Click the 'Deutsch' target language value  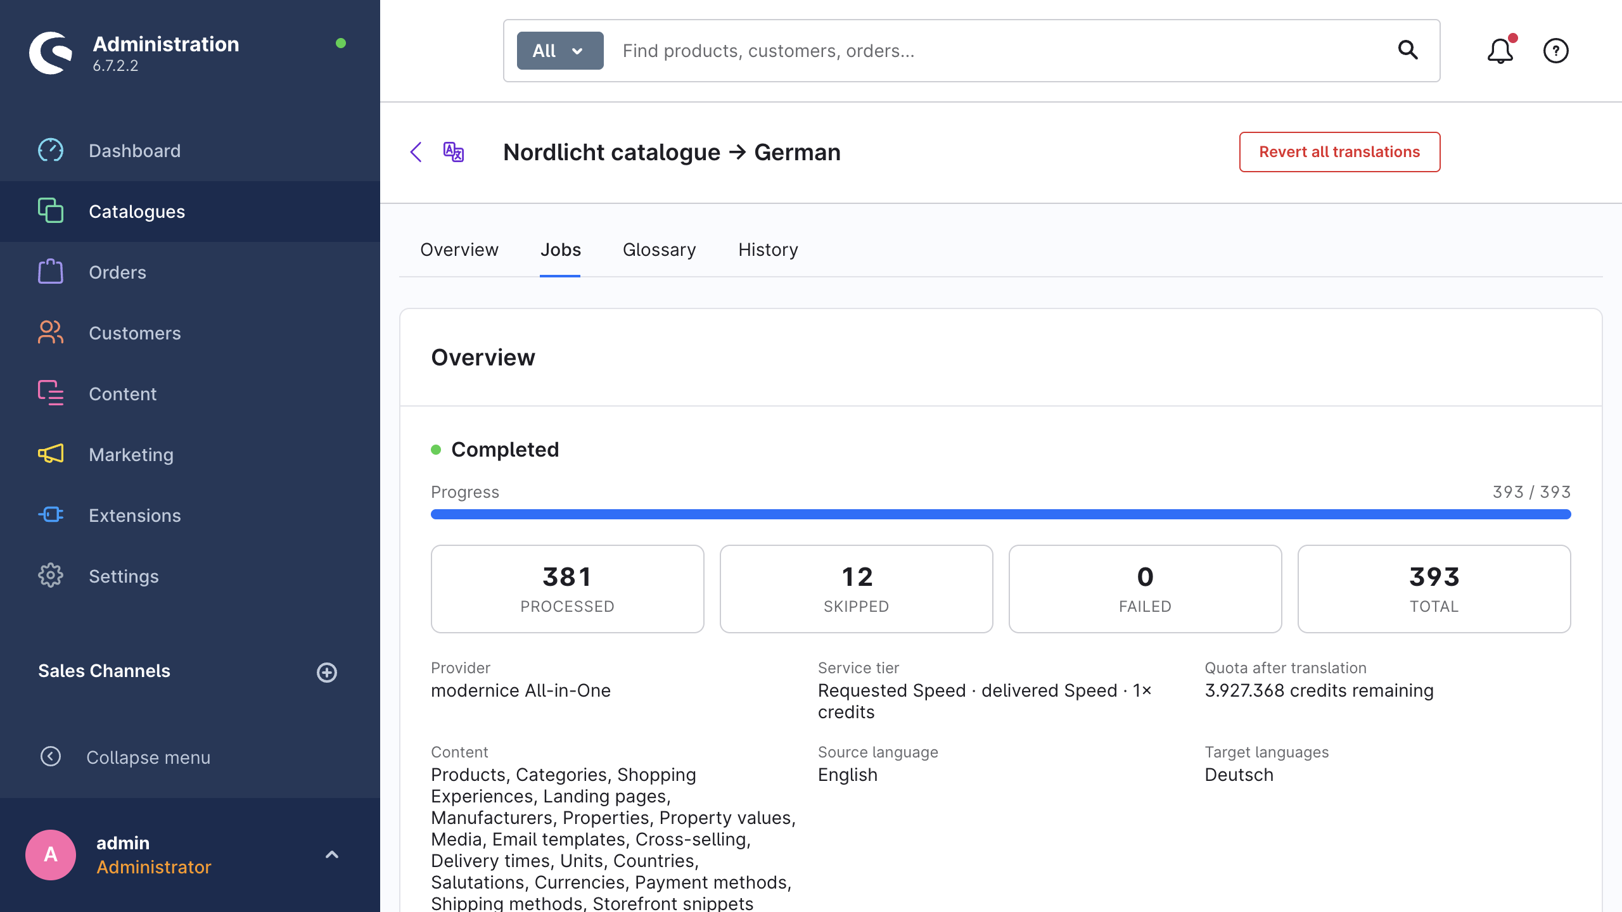coord(1239,775)
